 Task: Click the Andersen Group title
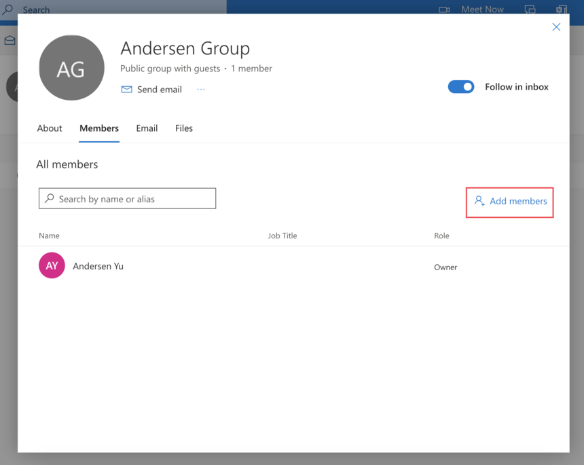click(x=185, y=48)
